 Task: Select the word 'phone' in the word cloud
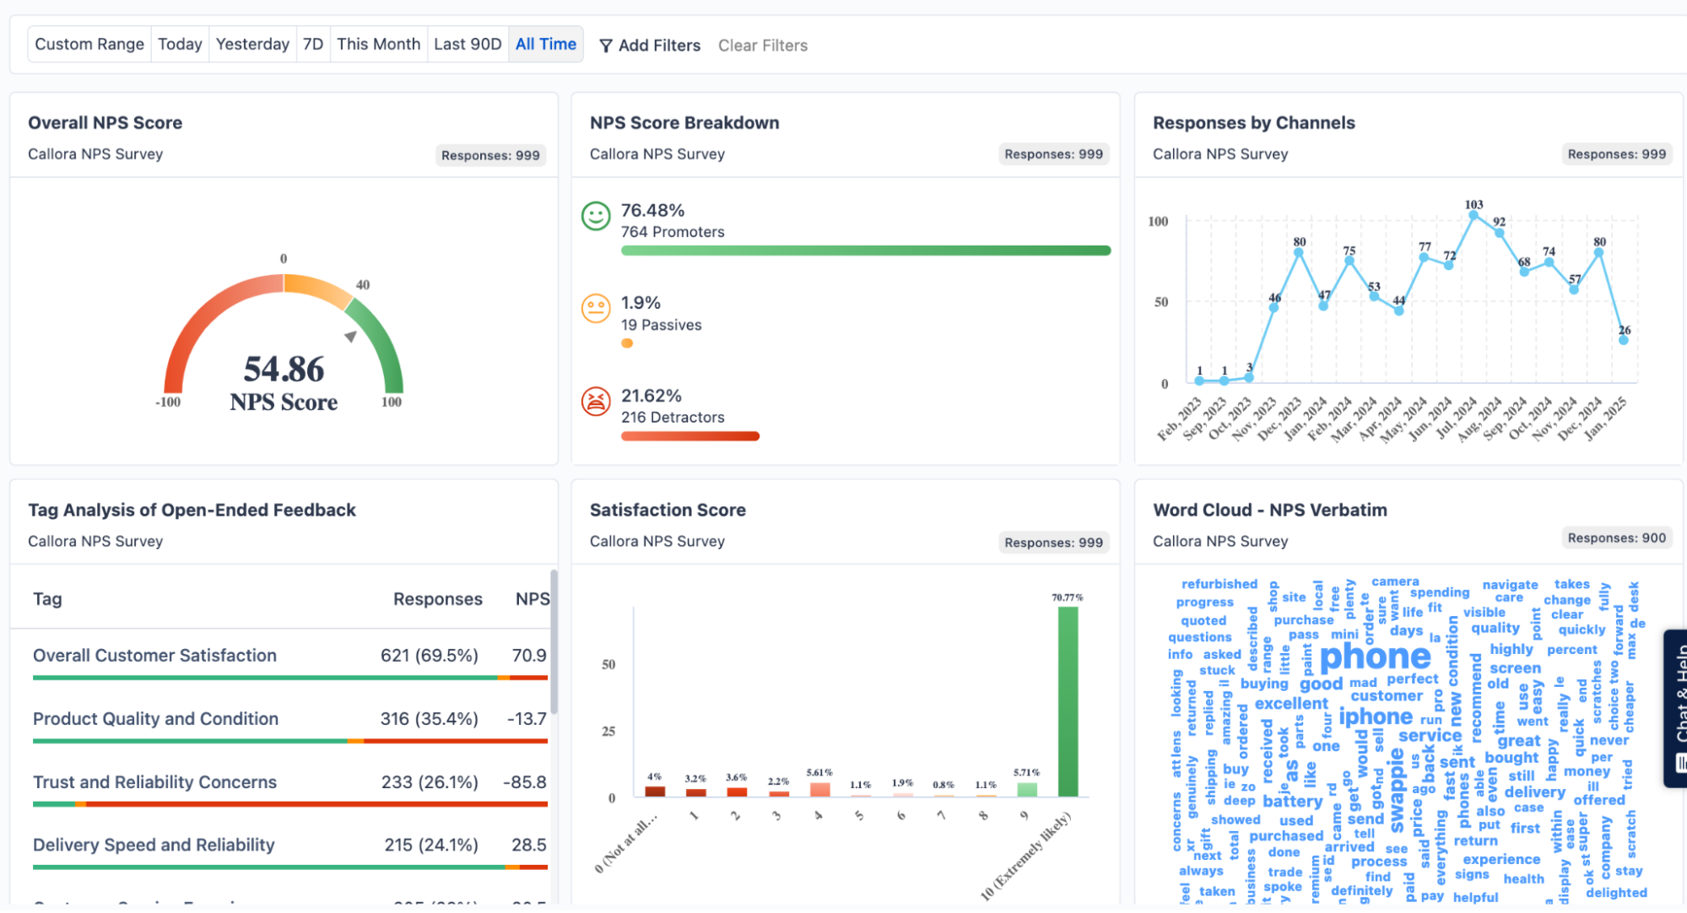point(1375,656)
